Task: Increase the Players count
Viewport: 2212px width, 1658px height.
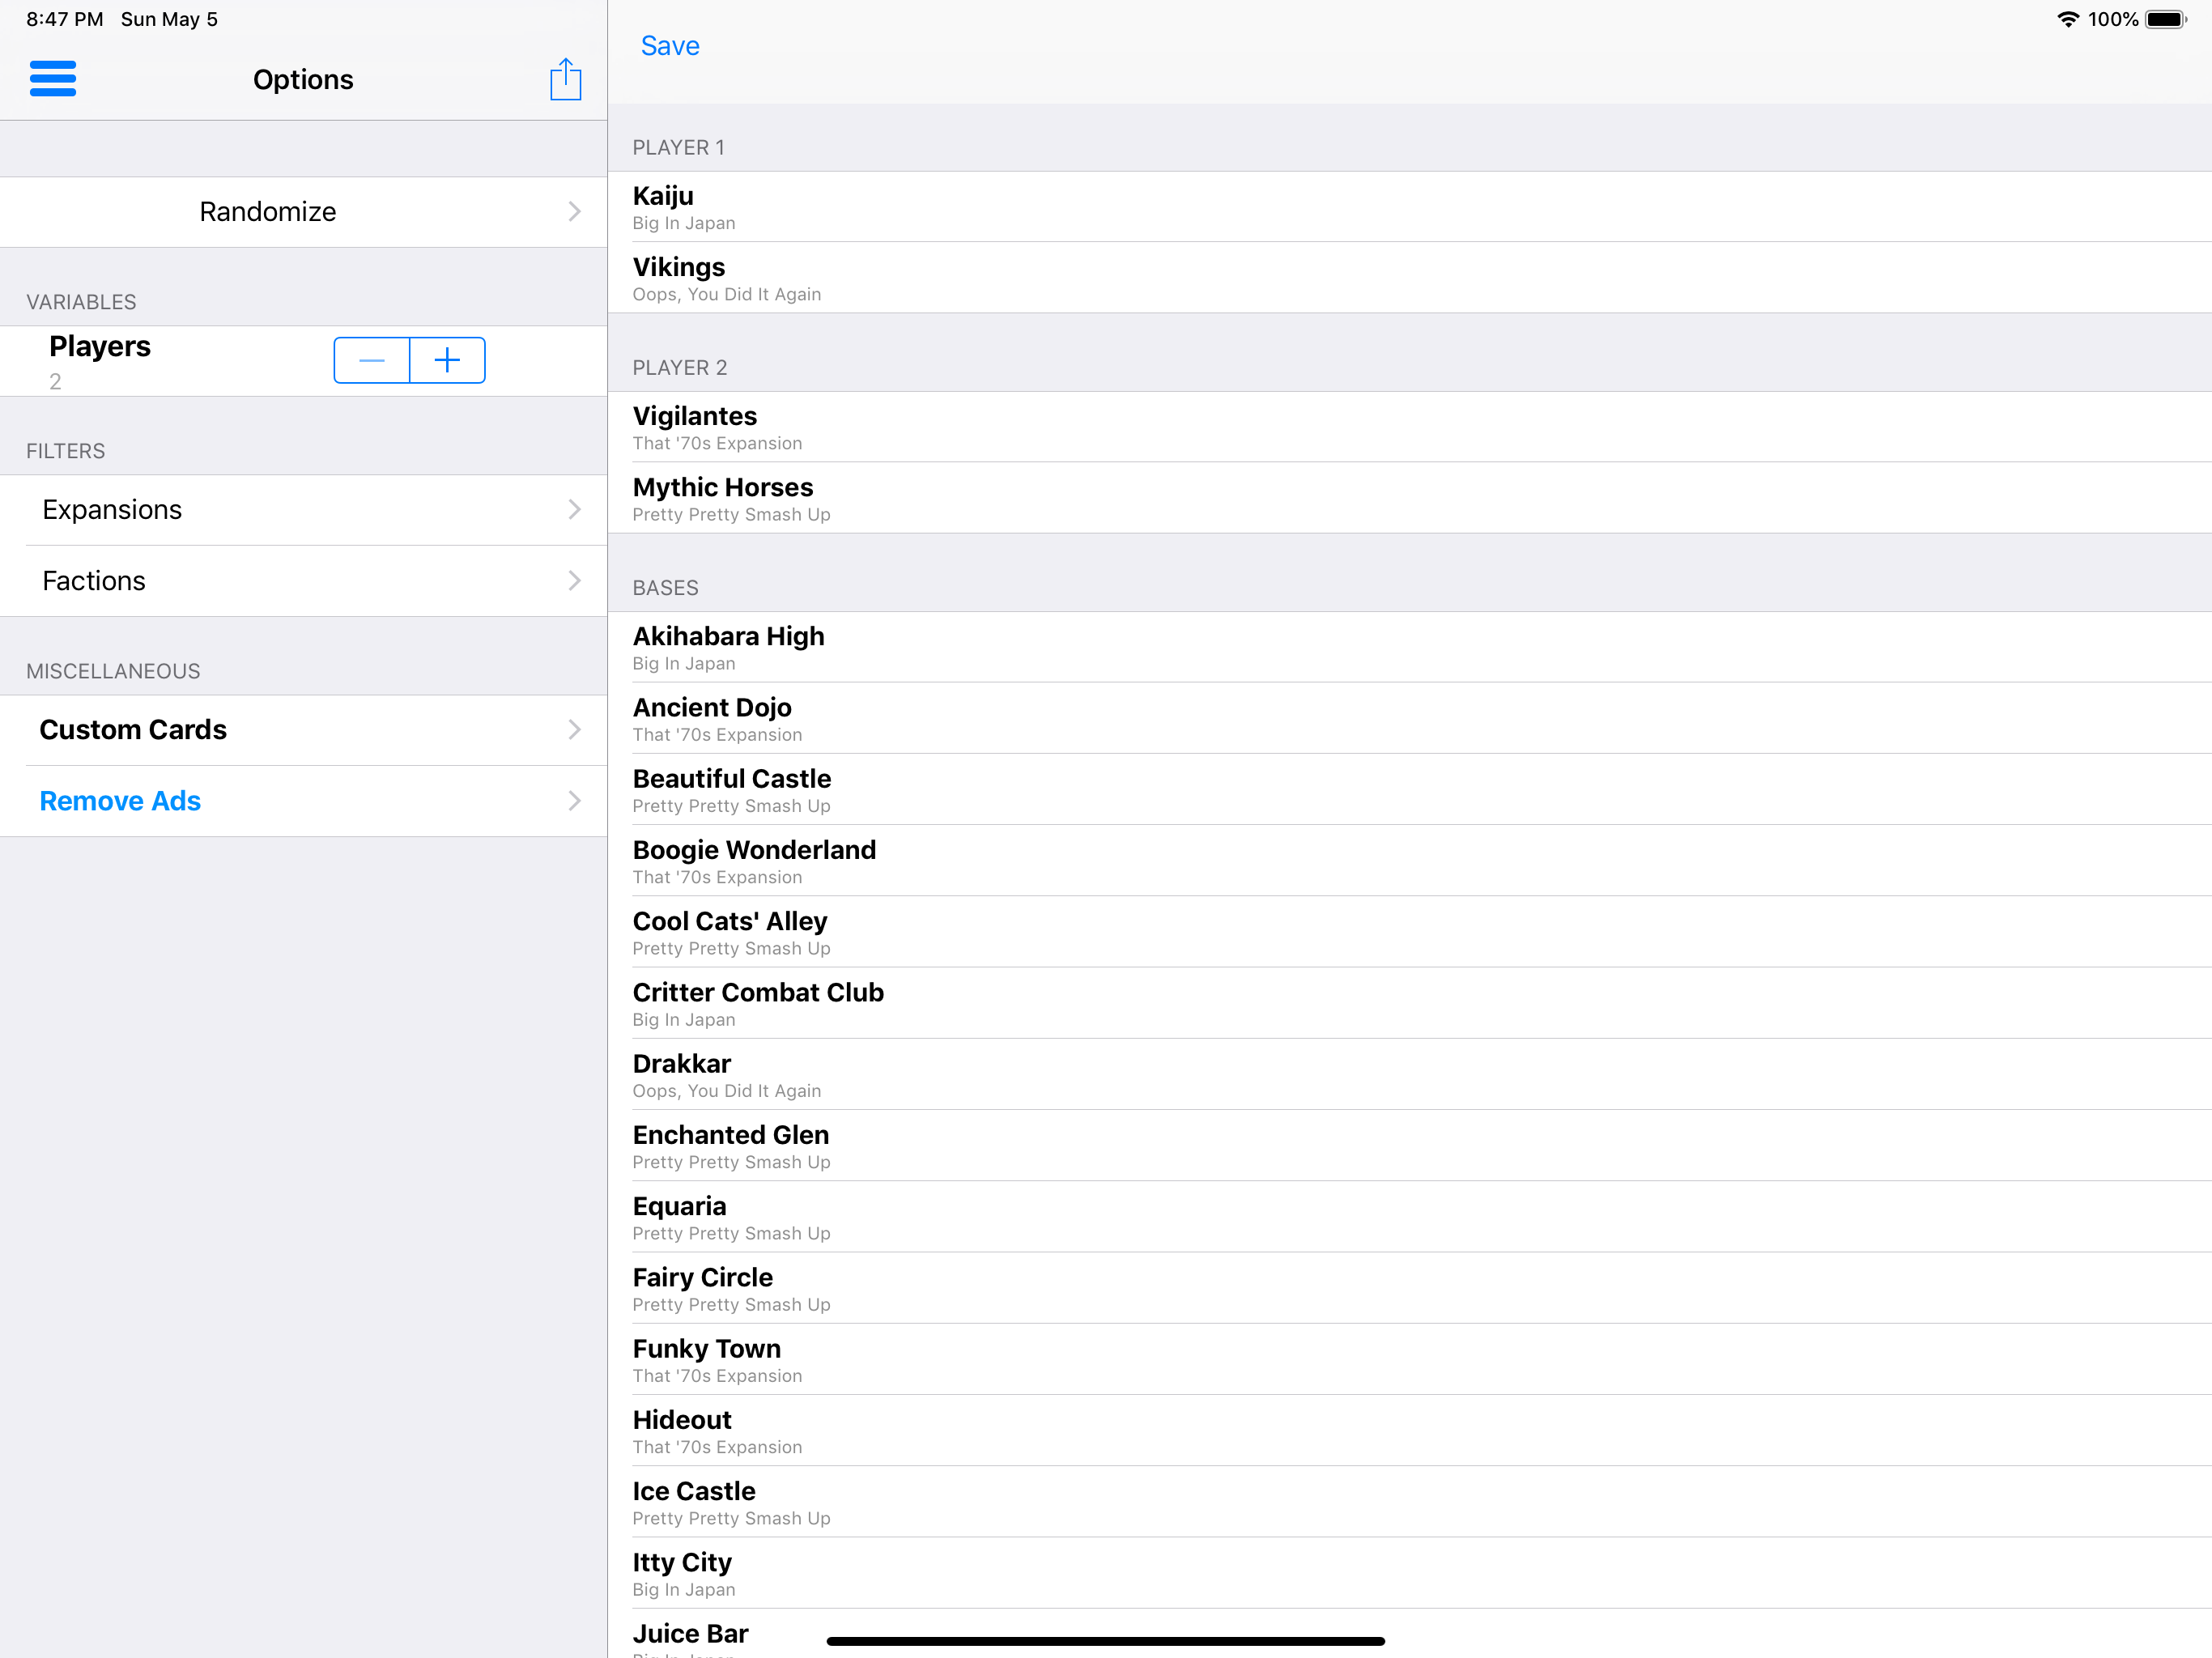Action: pyautogui.click(x=448, y=360)
